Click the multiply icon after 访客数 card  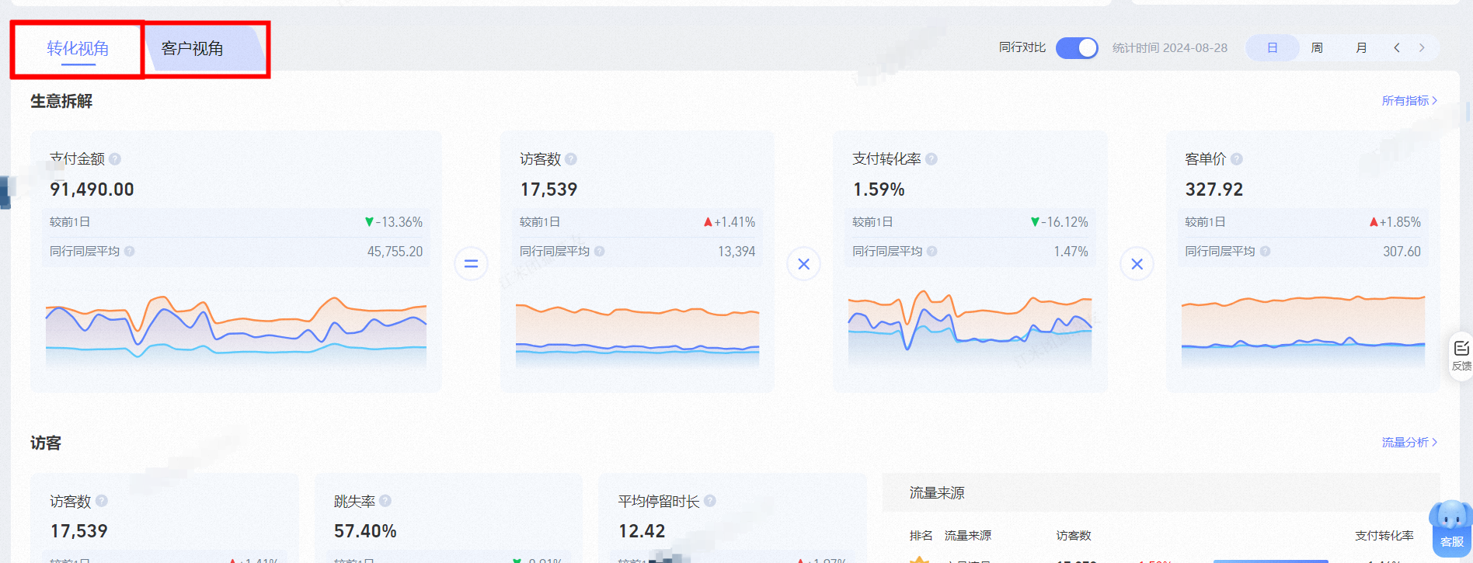pyautogui.click(x=804, y=264)
